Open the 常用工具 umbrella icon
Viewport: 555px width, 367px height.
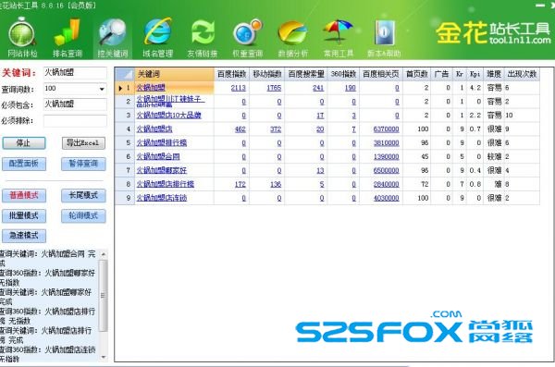point(339,39)
